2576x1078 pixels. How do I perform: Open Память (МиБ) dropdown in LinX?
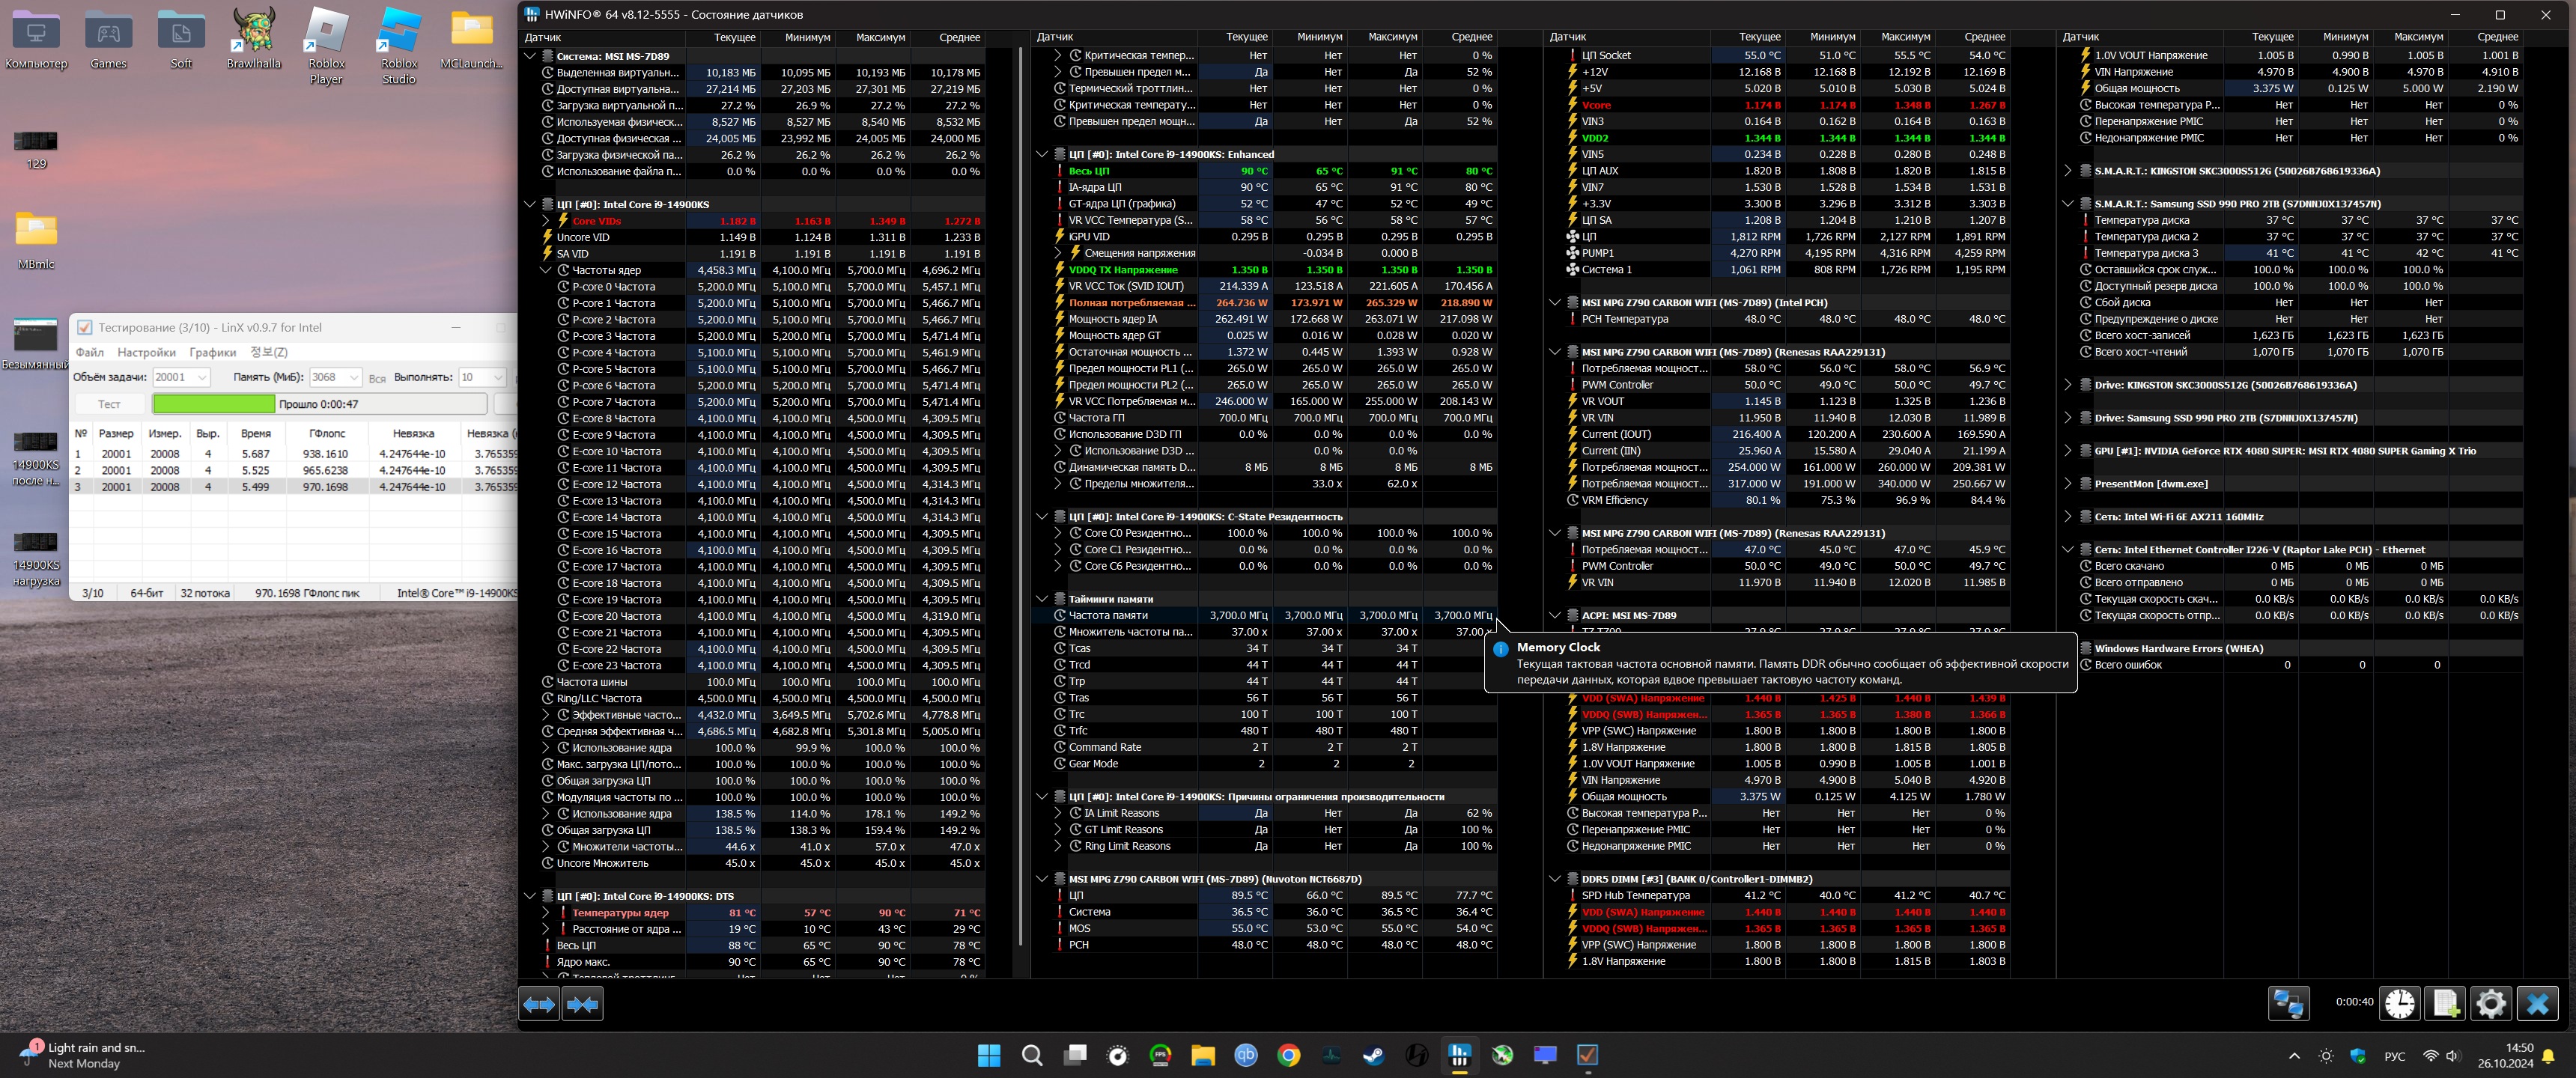353,377
